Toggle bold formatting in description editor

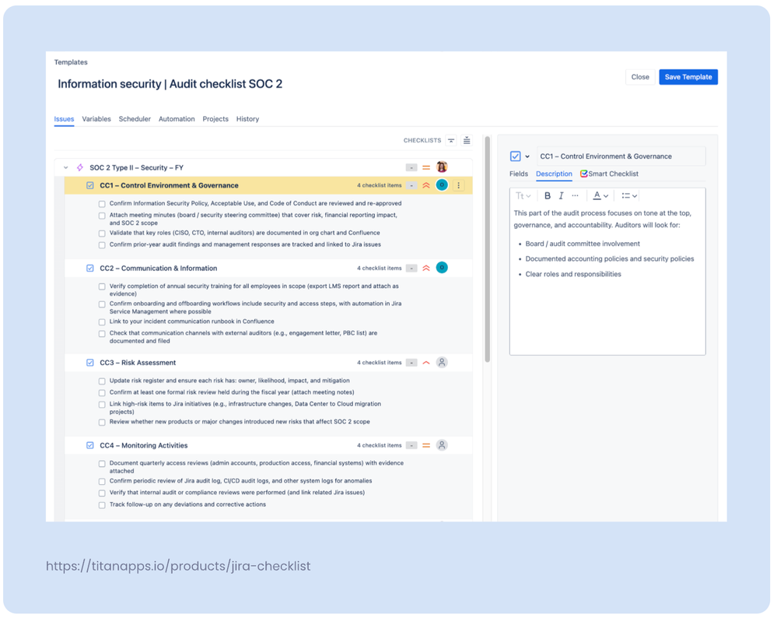(547, 196)
